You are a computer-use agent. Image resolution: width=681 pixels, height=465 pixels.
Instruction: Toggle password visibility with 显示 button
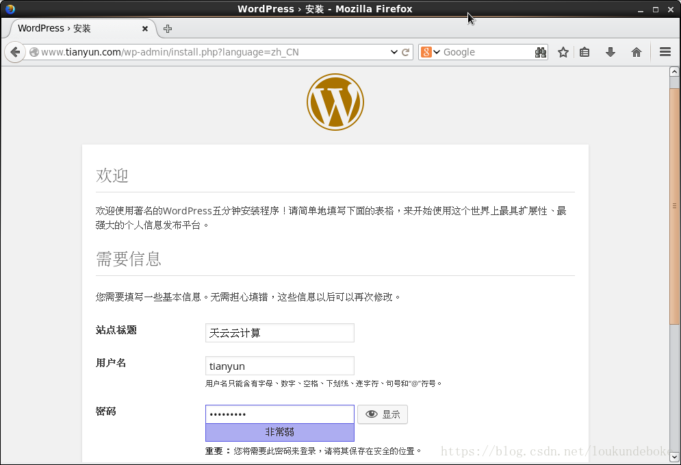click(x=383, y=414)
